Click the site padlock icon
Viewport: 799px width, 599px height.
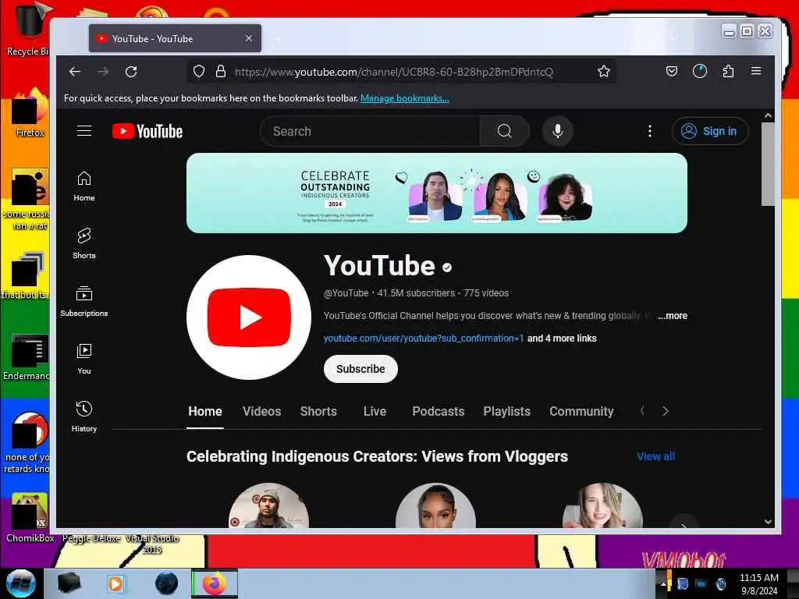[x=221, y=71]
